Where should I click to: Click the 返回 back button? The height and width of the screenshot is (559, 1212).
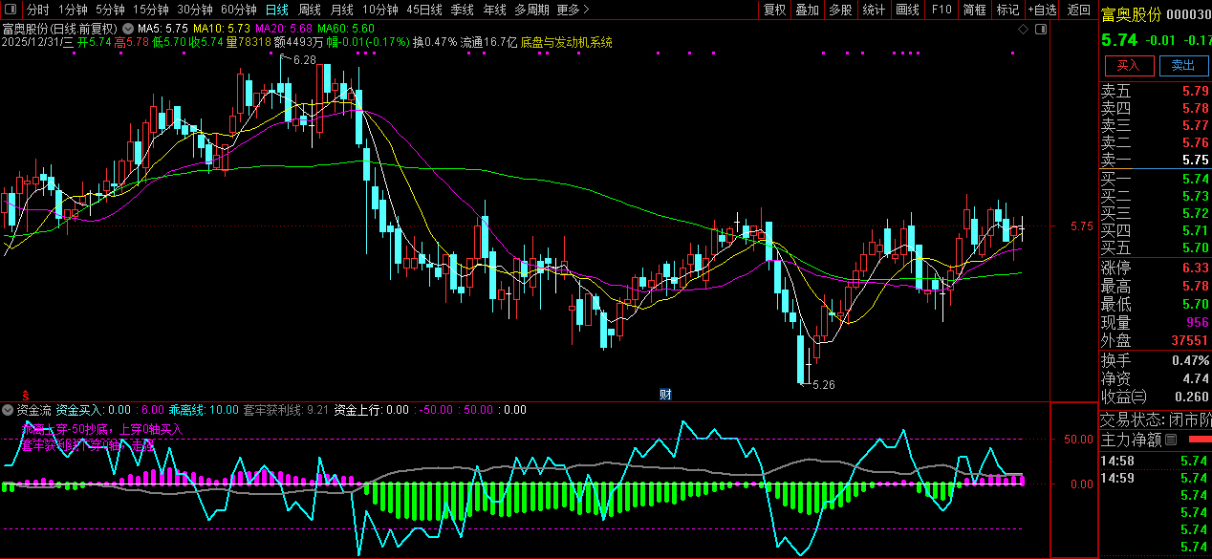1079,10
